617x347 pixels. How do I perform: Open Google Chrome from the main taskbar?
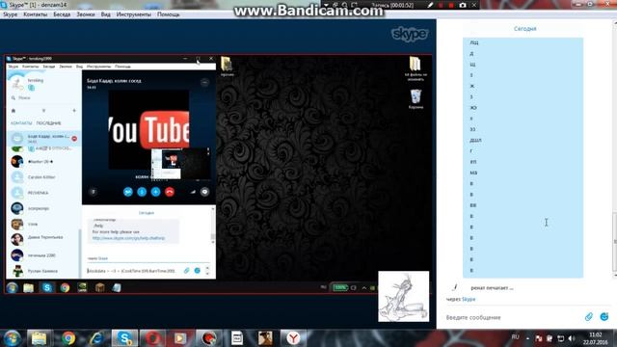68,338
